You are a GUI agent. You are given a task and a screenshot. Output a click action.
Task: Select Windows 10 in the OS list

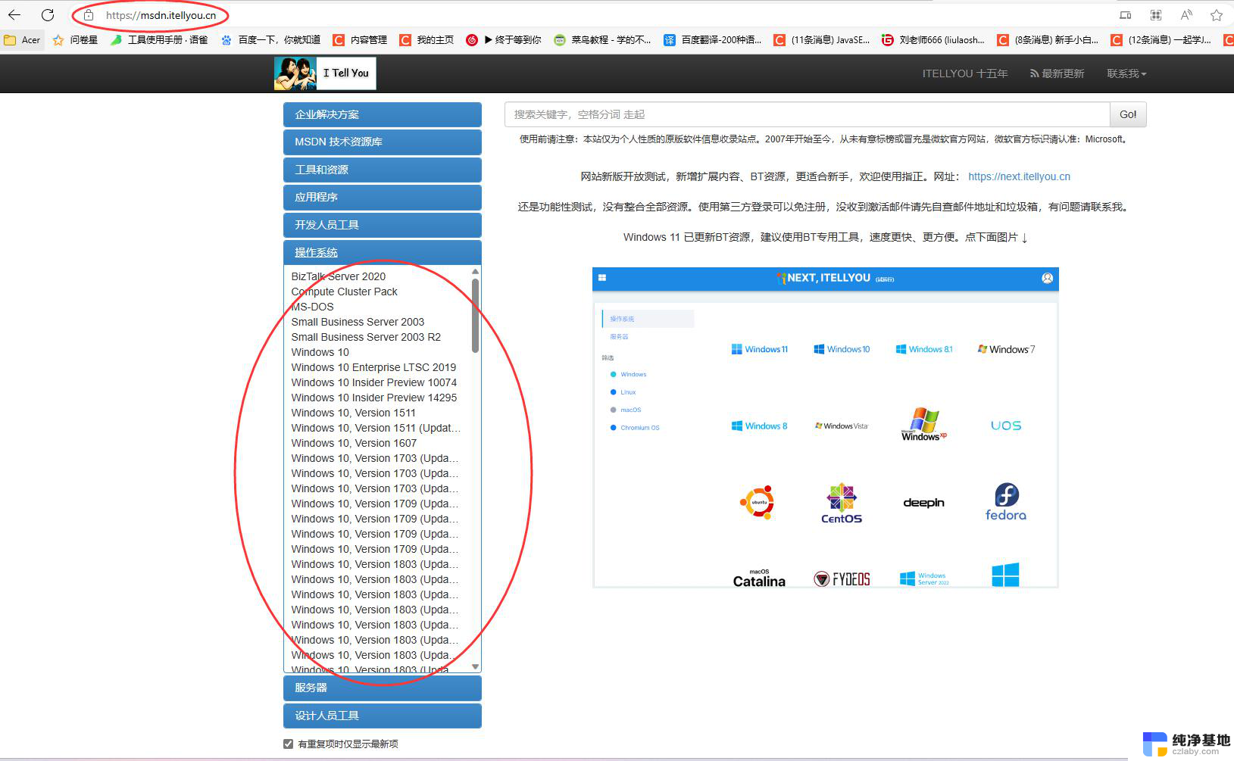(x=320, y=352)
